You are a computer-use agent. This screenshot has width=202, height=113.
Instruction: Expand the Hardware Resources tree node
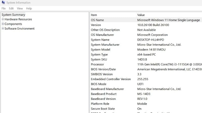click(x=3, y=19)
